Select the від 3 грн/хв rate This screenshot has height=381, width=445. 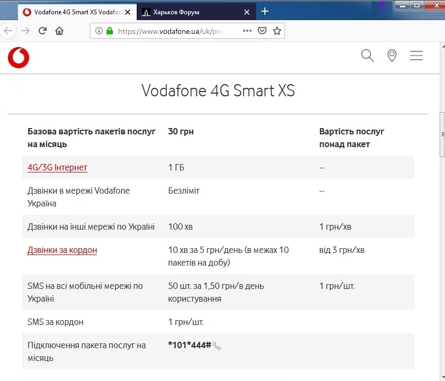[x=342, y=250]
